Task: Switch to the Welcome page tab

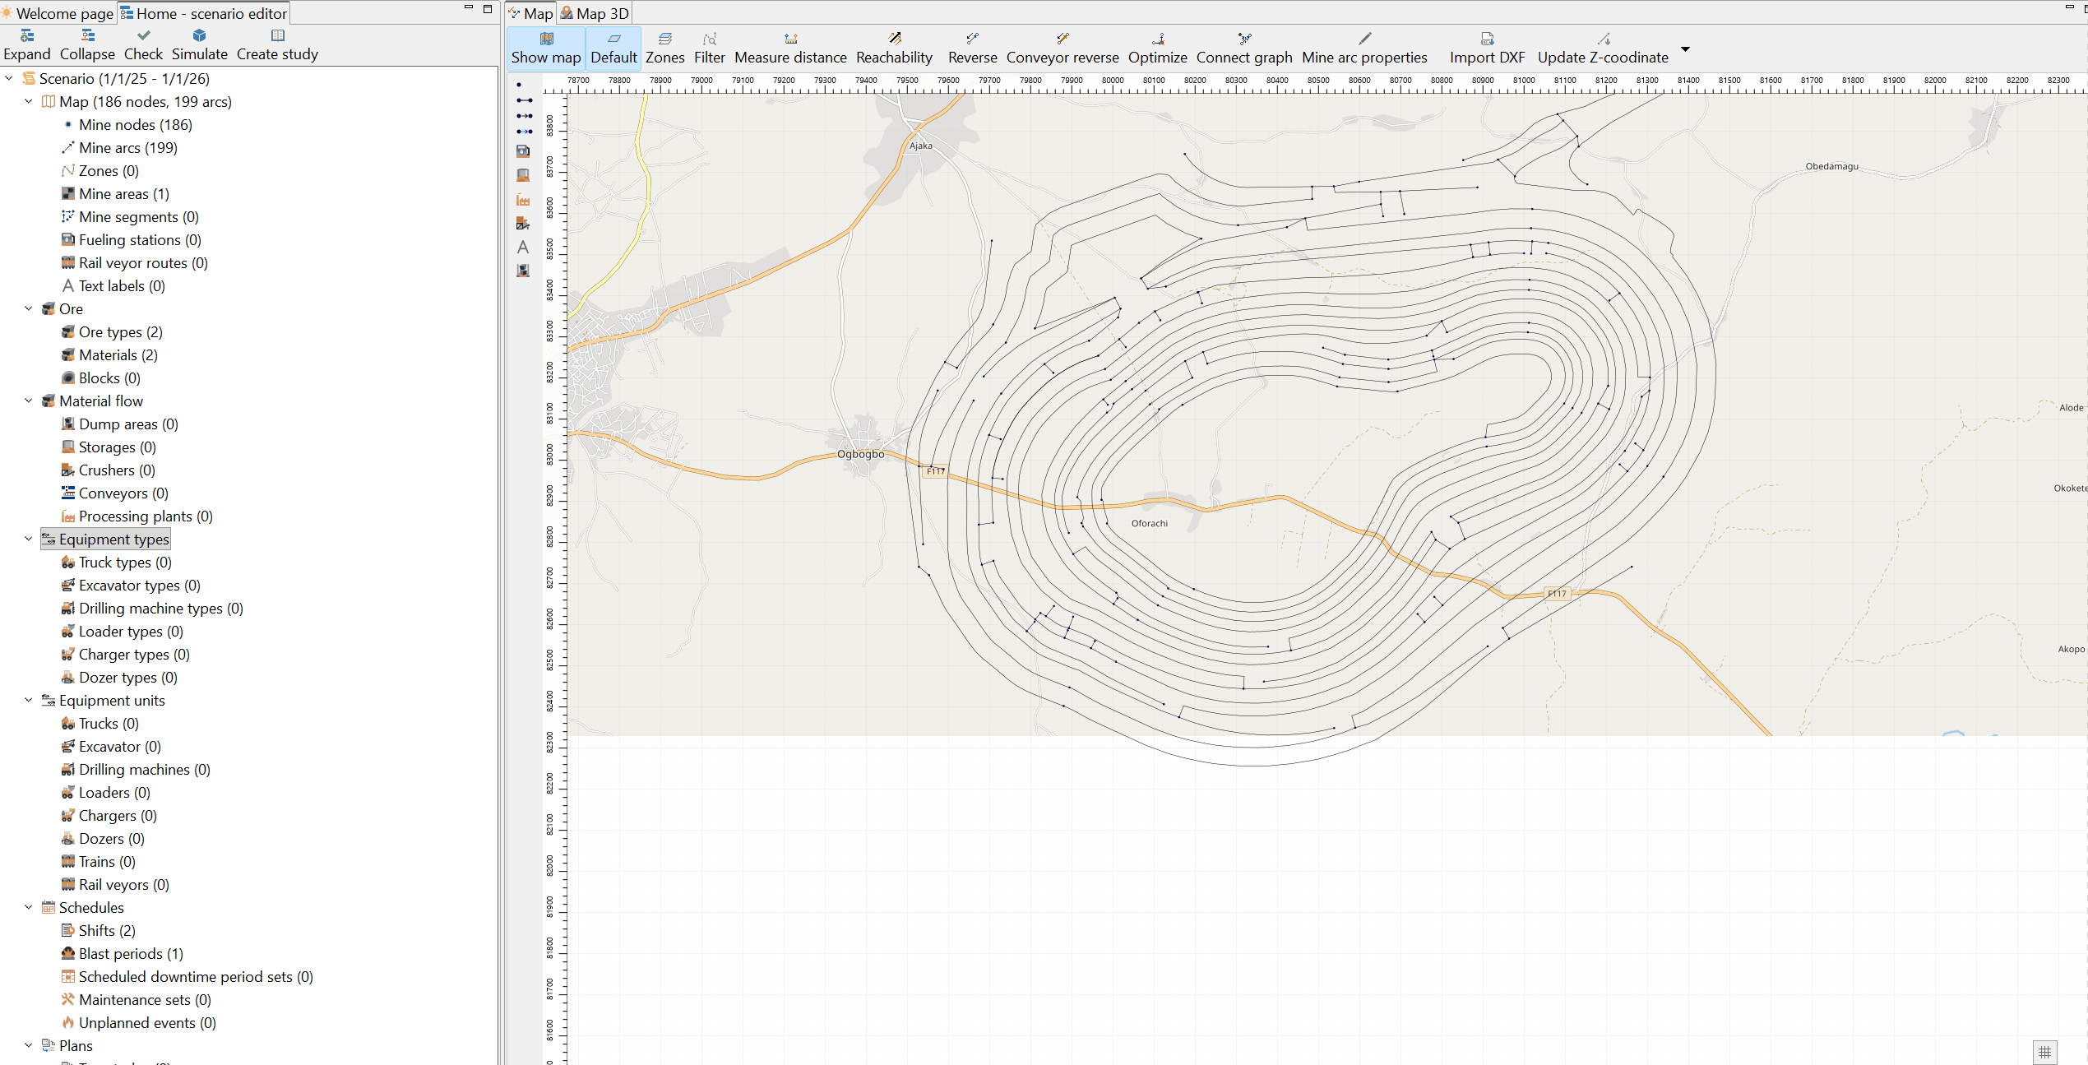Action: tap(58, 13)
